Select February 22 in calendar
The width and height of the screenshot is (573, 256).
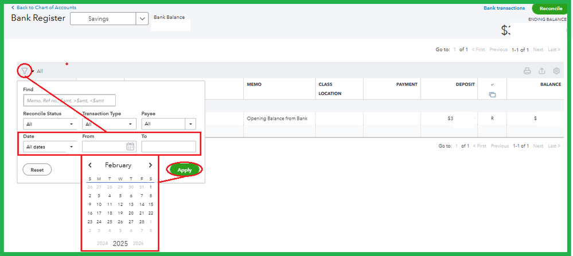coord(151,213)
